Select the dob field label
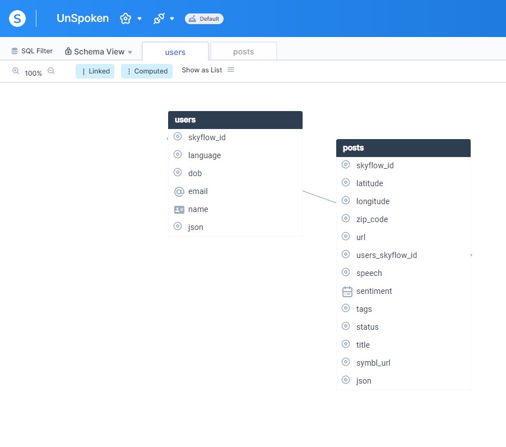506x447 pixels. (x=195, y=173)
